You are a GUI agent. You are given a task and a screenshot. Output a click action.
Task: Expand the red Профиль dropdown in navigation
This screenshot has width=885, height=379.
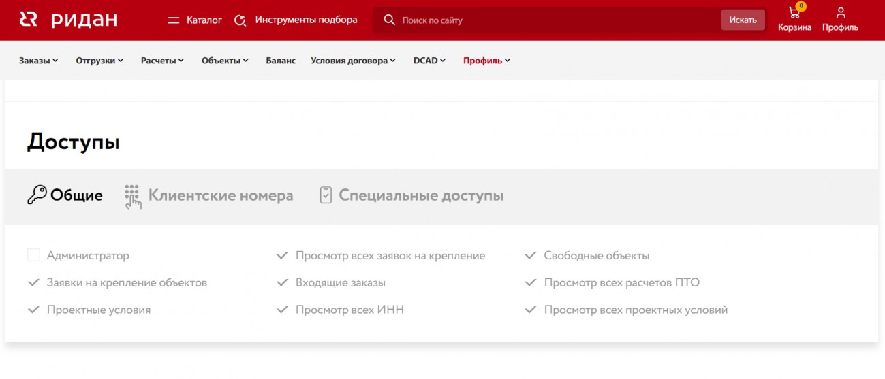coord(487,61)
